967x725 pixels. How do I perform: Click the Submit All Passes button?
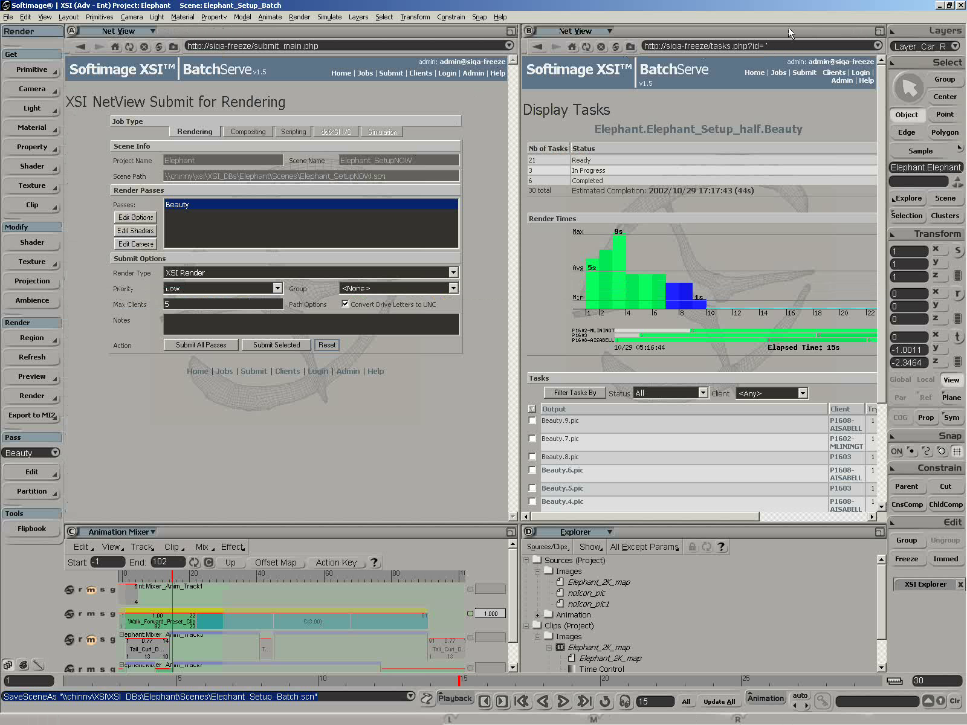coord(201,345)
